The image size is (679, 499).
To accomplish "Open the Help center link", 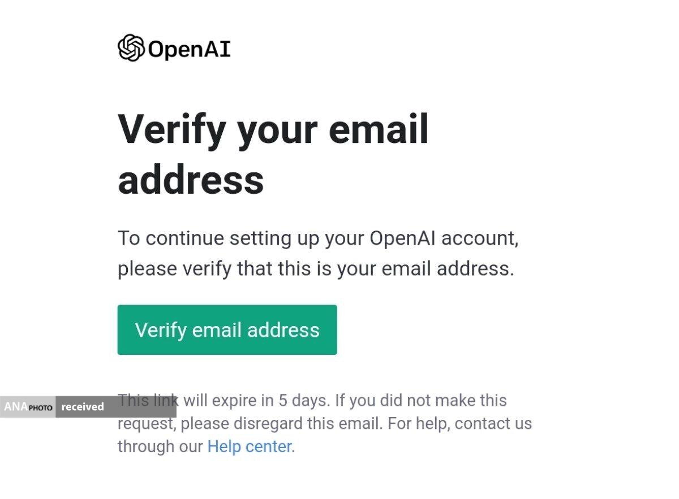I will (250, 446).
